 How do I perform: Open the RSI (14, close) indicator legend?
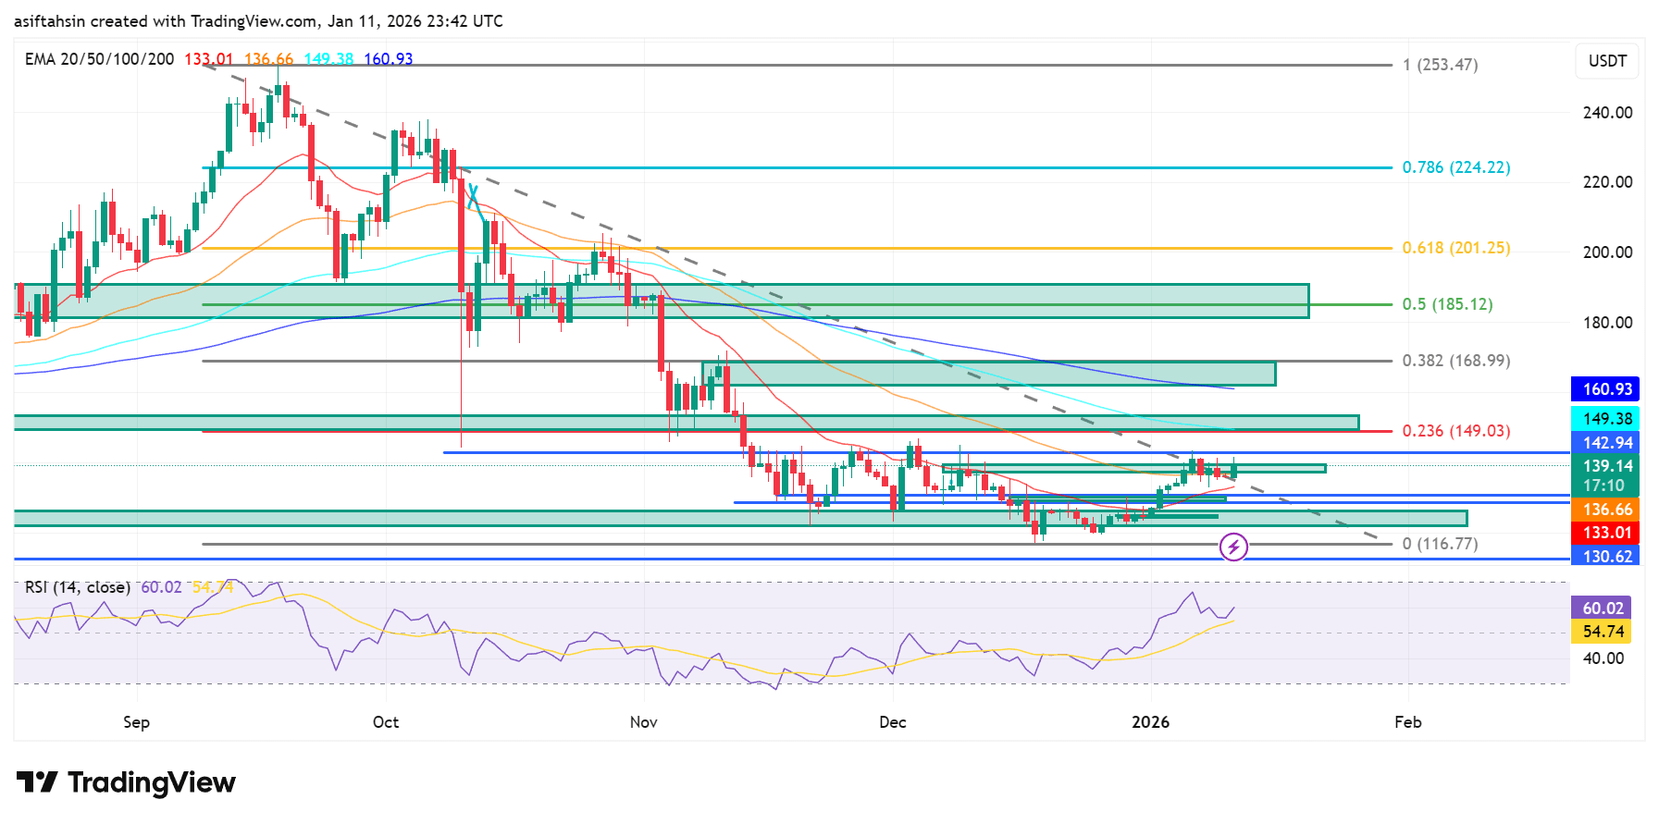pos(78,587)
